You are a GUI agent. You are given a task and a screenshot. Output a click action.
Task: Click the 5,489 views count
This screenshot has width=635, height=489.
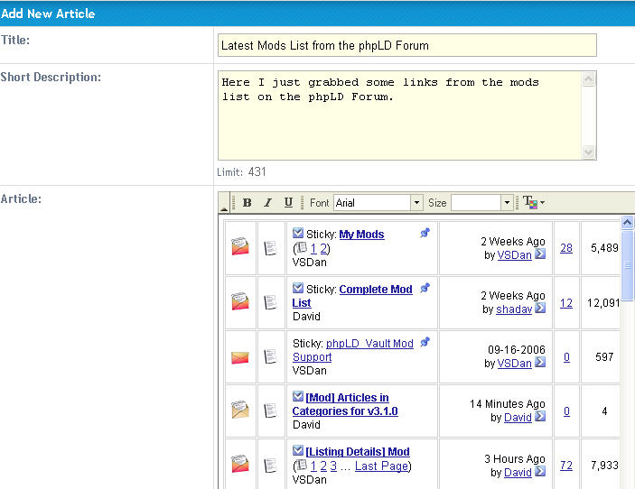(x=604, y=248)
